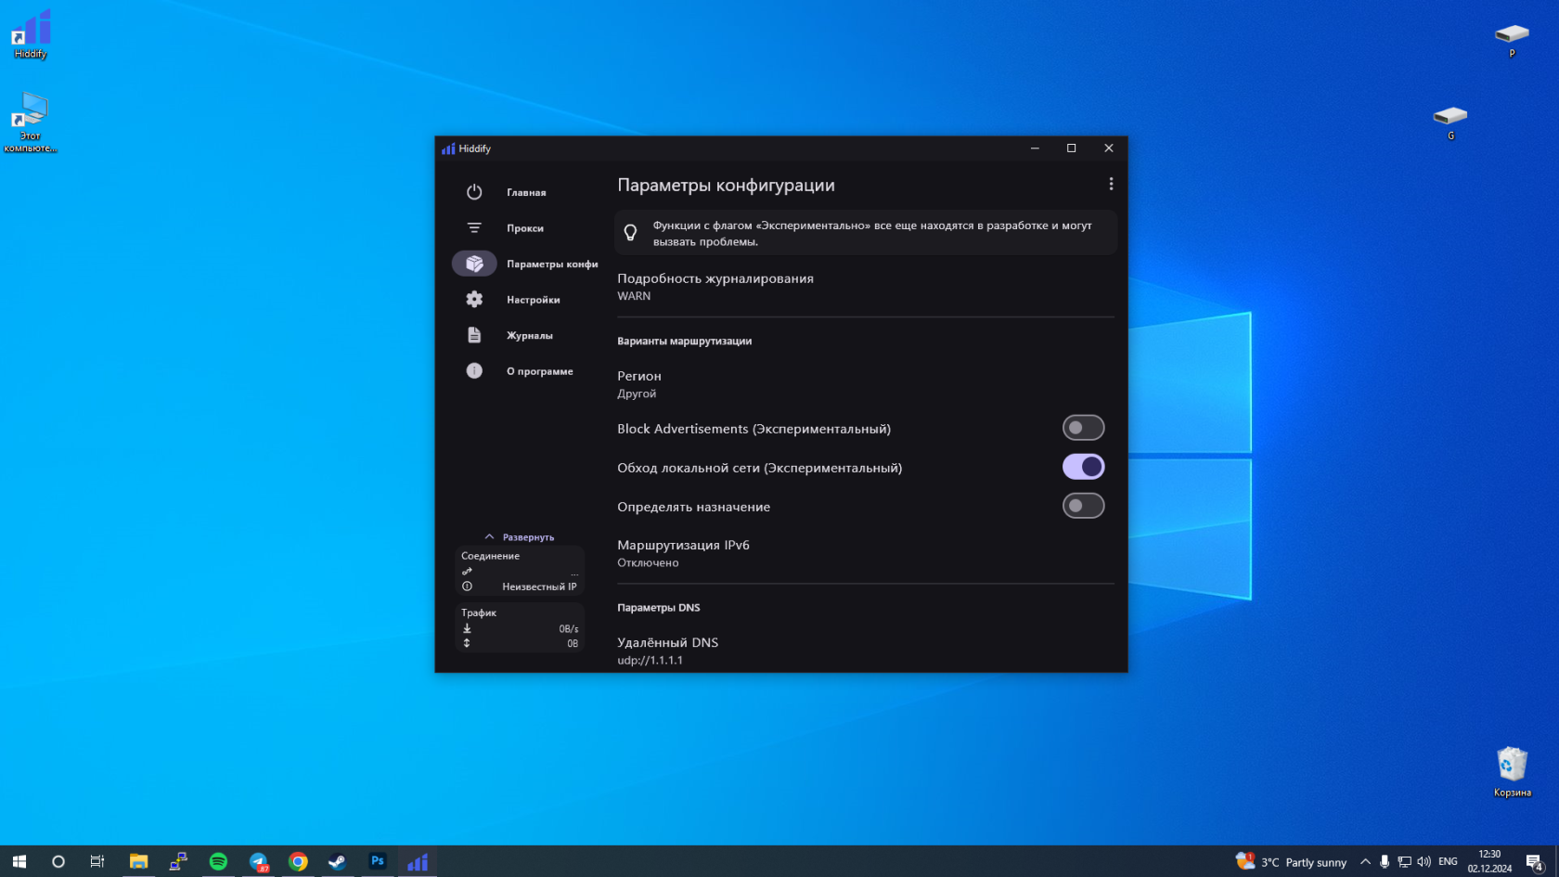Click the lightbulb tip icon

tap(630, 233)
